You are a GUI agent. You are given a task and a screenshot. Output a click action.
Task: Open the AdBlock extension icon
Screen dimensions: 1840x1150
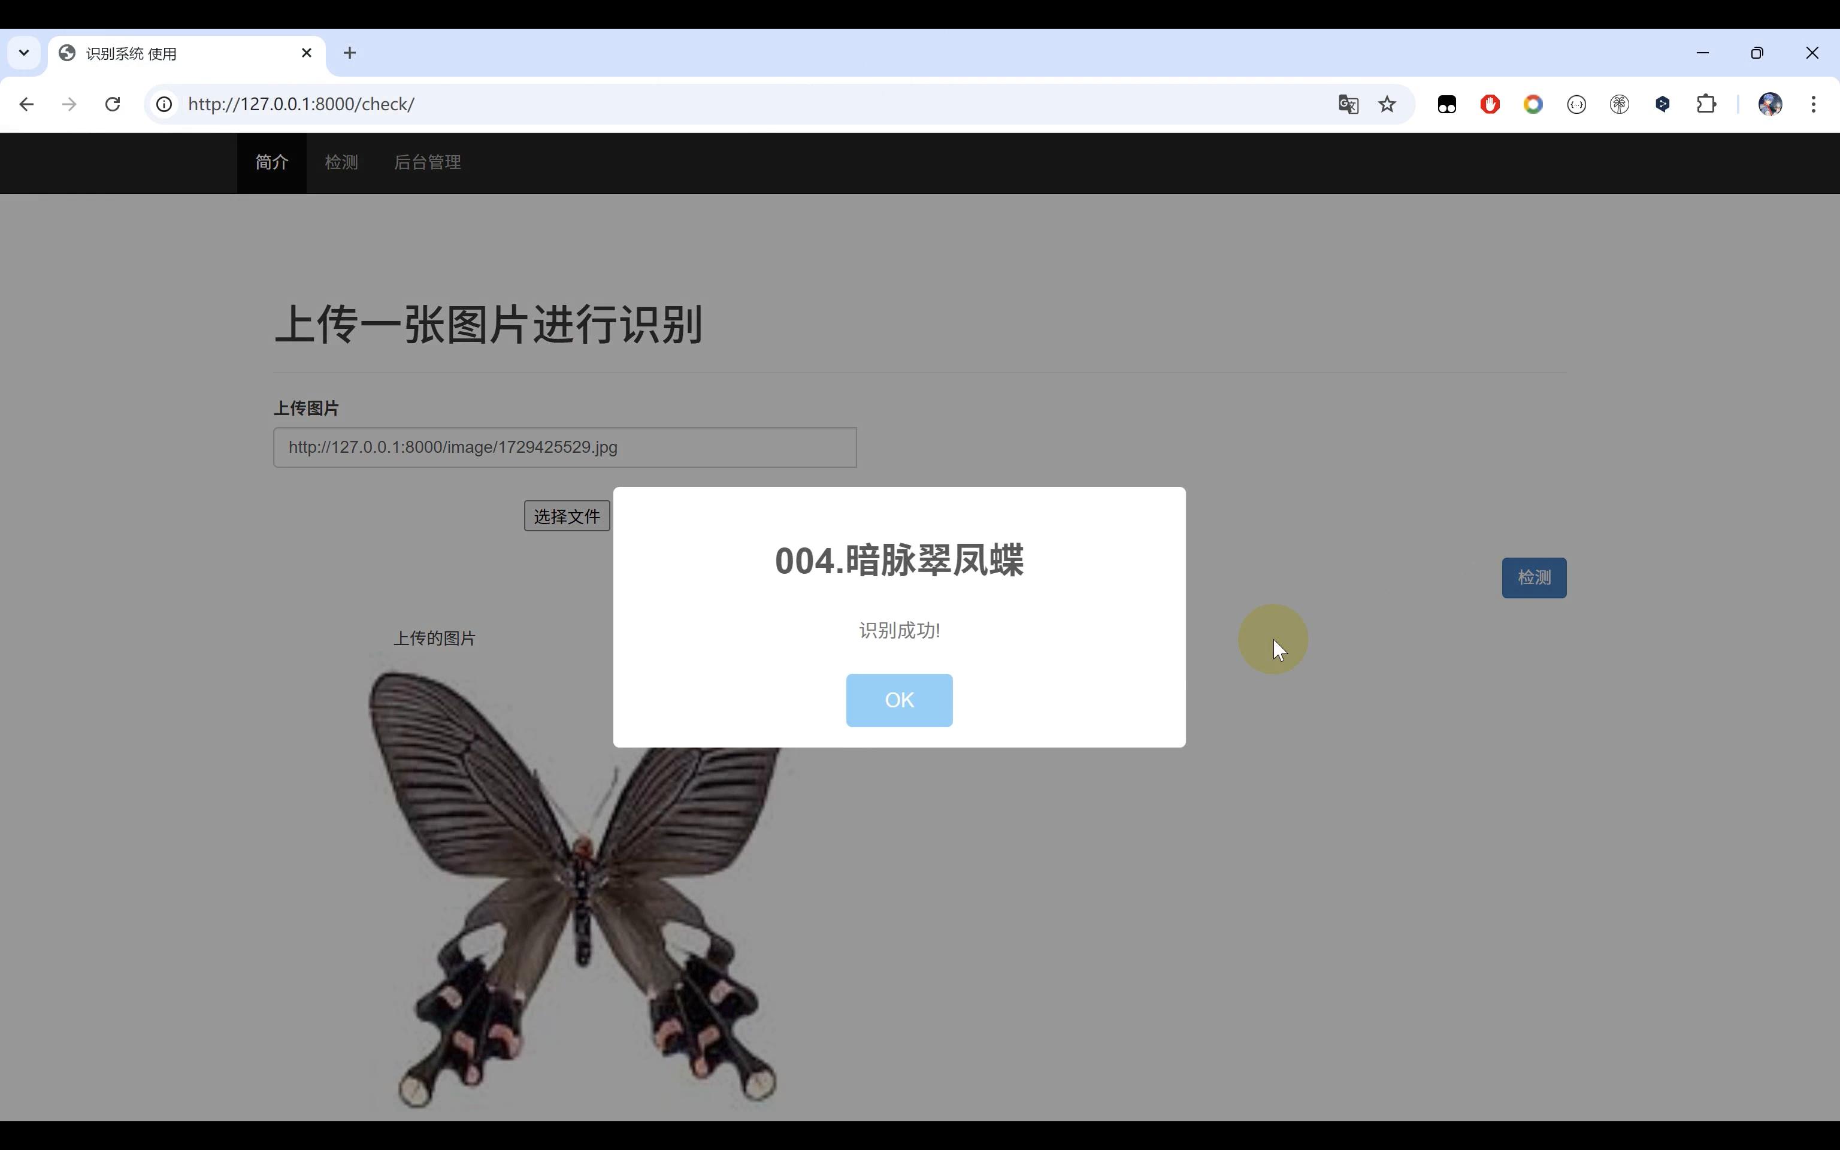[1489, 104]
